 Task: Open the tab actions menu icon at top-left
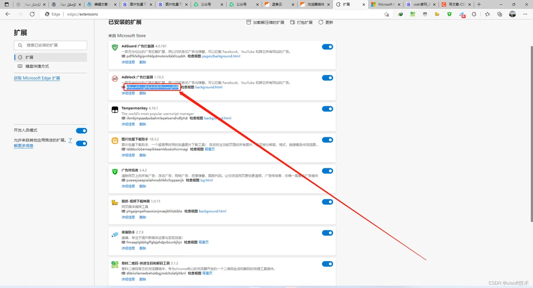click(7, 4)
